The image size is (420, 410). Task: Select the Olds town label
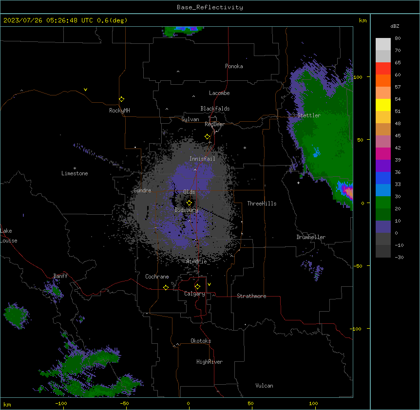(189, 192)
